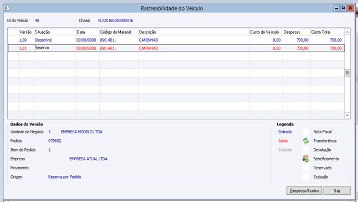The image size is (358, 202).
Task: Click the Custo do Veículo column header
Action: pyautogui.click(x=266, y=32)
